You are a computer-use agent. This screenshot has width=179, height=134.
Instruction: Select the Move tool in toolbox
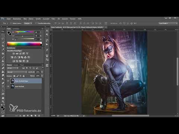click(3, 31)
